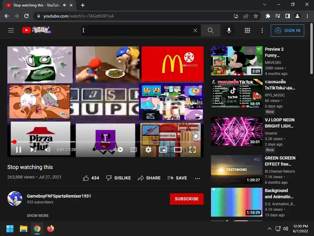
Task: Open the VJ LOOP NEON thumbnail
Action: coord(236,132)
